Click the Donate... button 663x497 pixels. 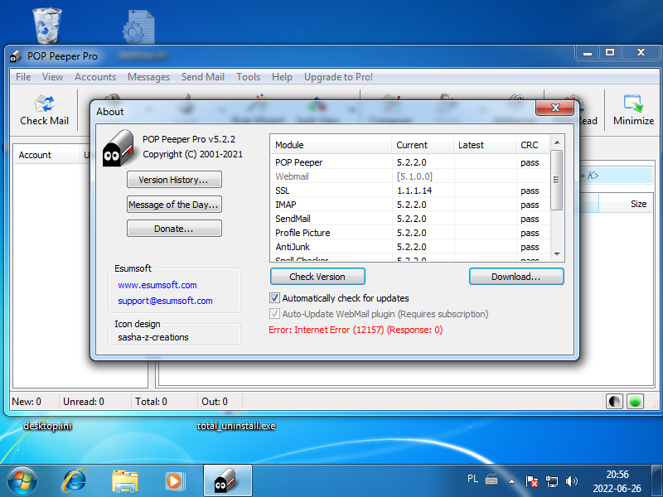click(174, 229)
